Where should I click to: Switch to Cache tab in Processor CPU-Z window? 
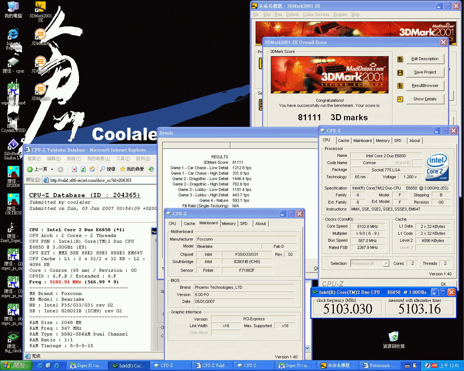[x=343, y=141]
